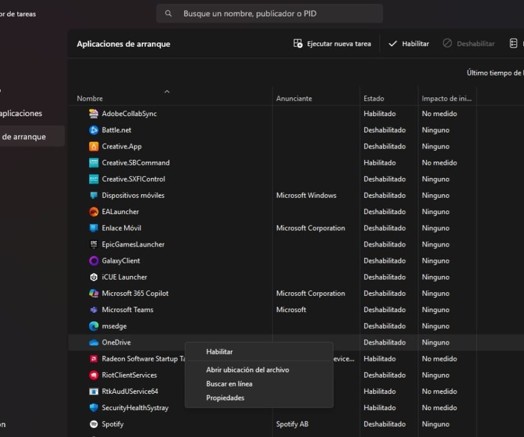Click the GalaxyClient purple icon

(94, 260)
